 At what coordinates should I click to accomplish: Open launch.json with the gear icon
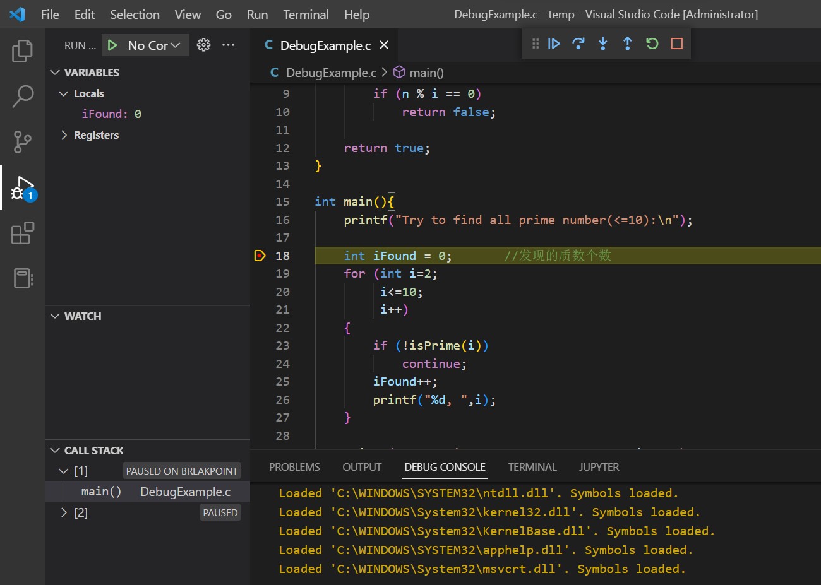pos(203,45)
